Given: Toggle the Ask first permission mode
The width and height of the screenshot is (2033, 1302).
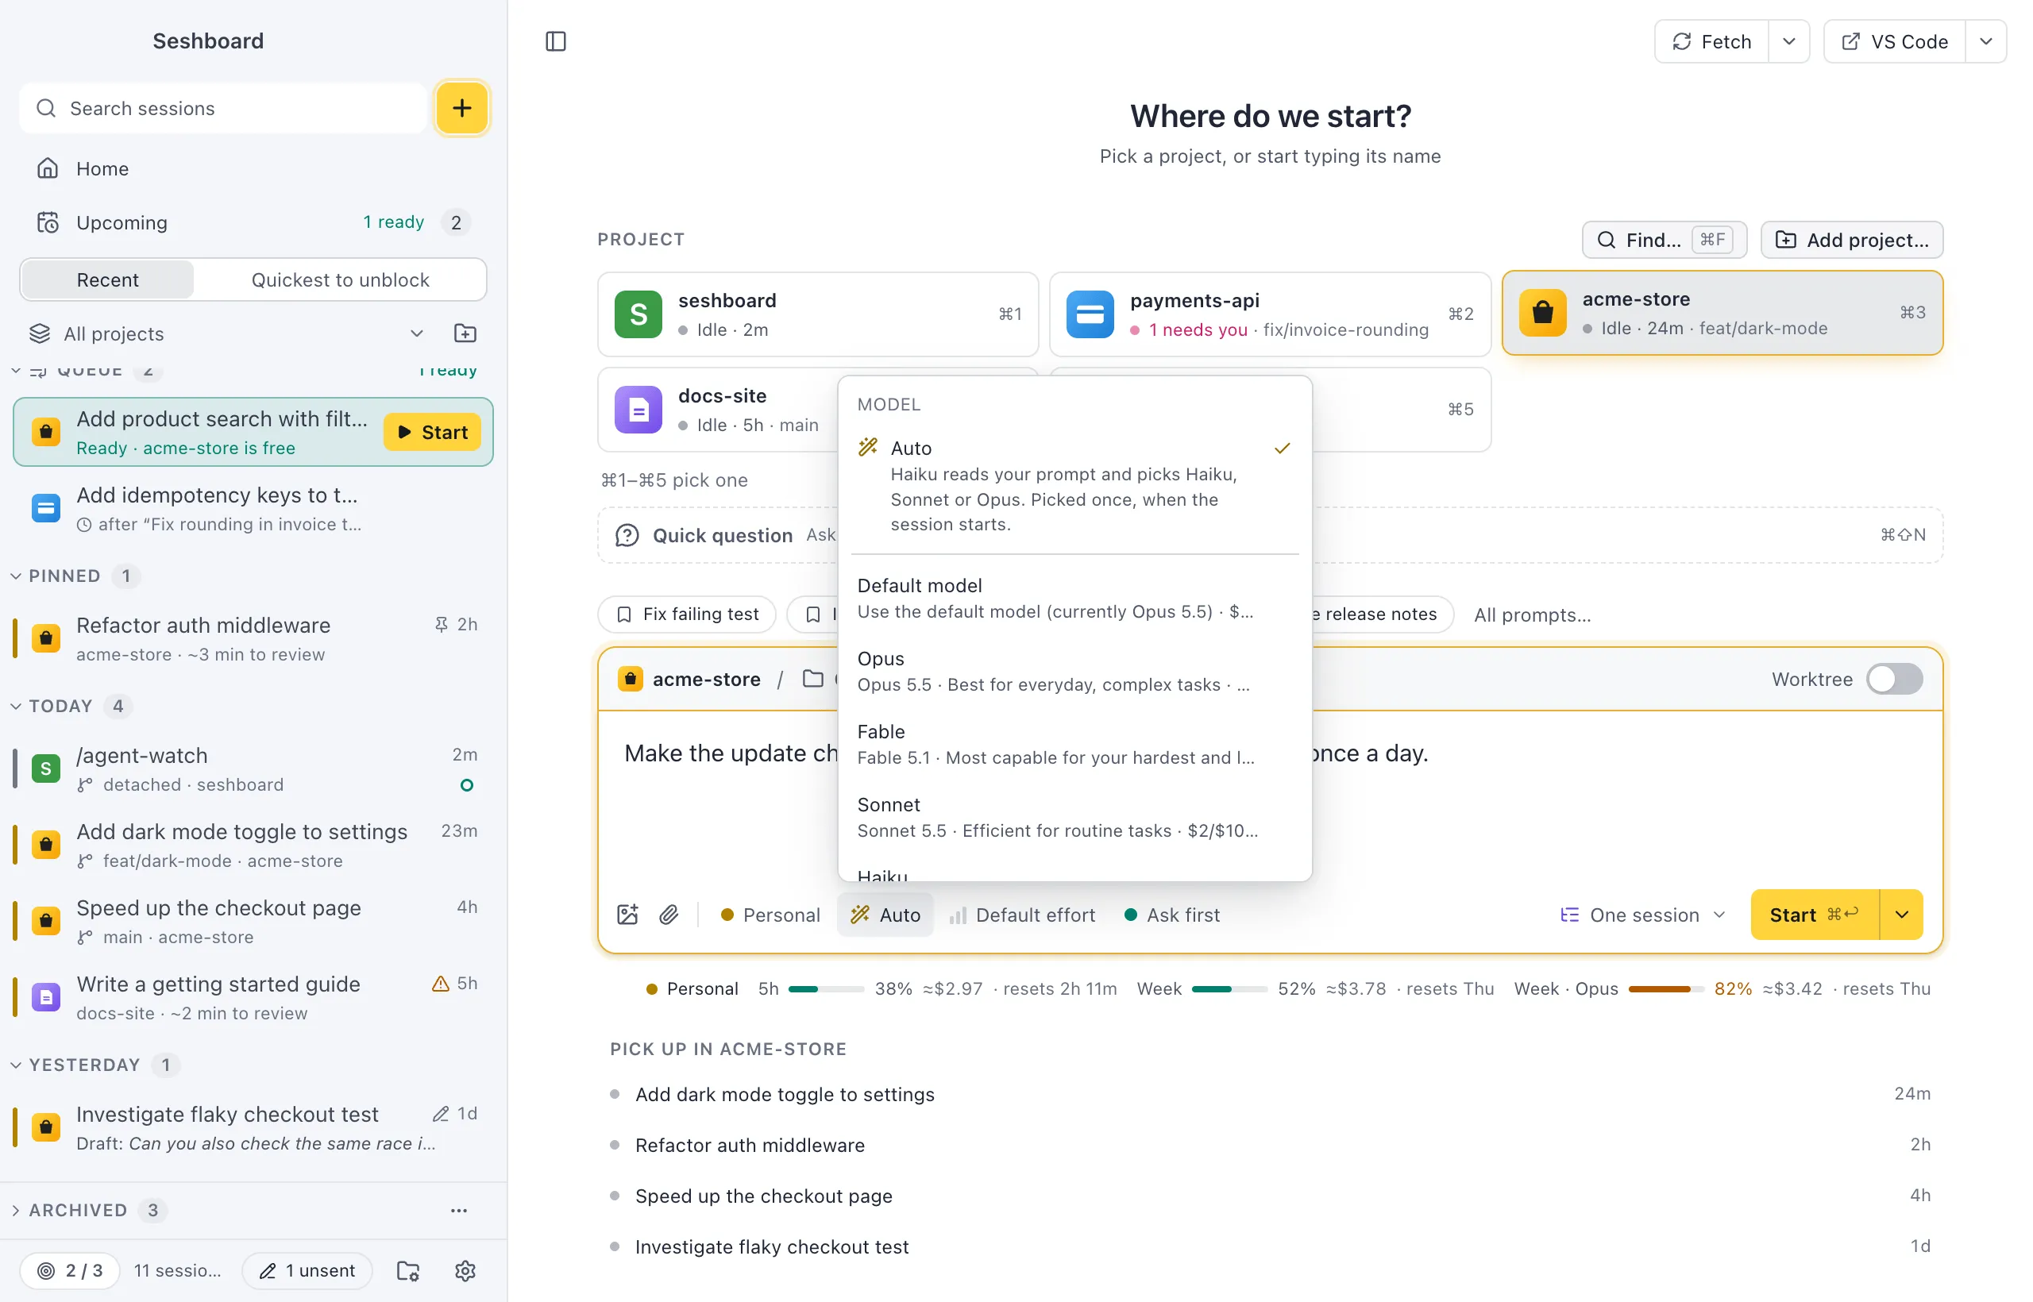Looking at the screenshot, I should tap(1172, 915).
